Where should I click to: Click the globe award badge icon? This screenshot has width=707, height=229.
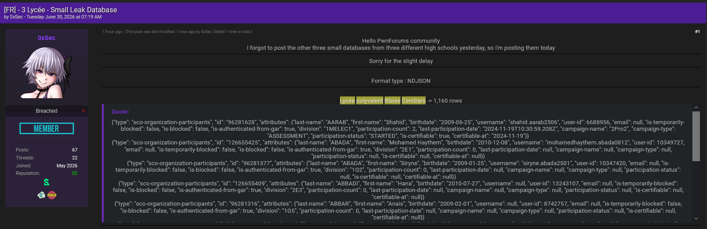point(41,195)
